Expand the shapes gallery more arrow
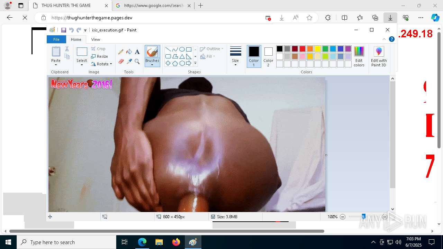 195,63
